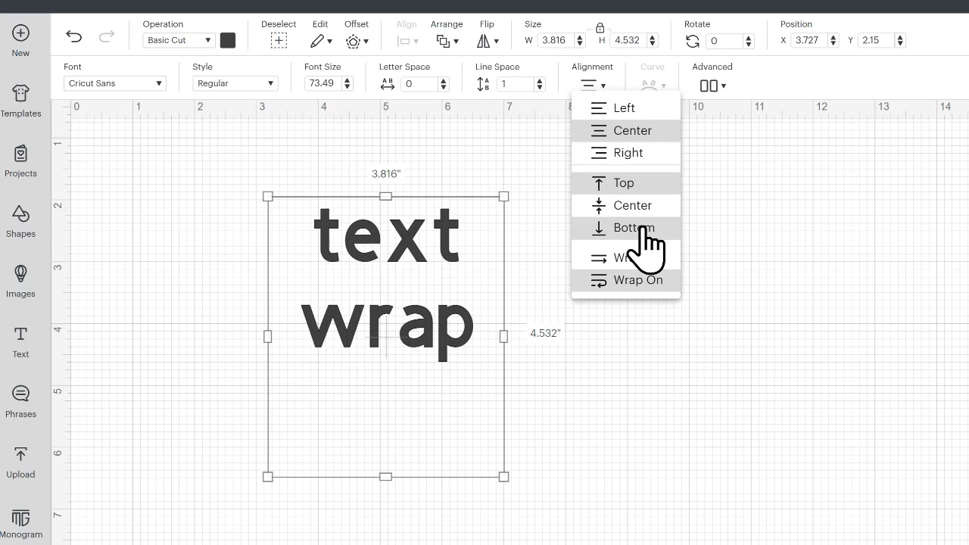
Task: Select Wrap On option
Action: (x=626, y=280)
